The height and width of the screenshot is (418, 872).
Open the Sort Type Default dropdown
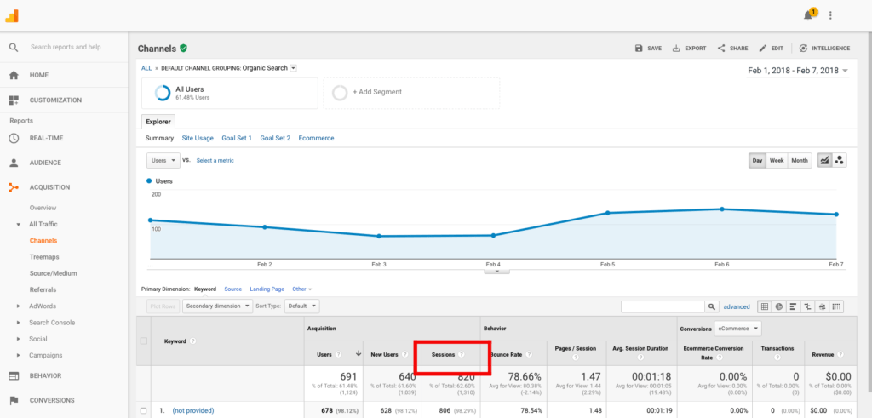coord(302,306)
